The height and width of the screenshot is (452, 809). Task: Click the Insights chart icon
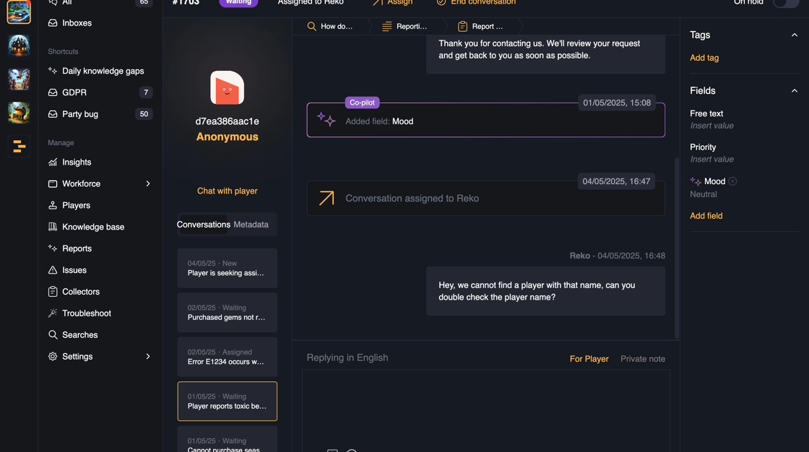[53, 162]
